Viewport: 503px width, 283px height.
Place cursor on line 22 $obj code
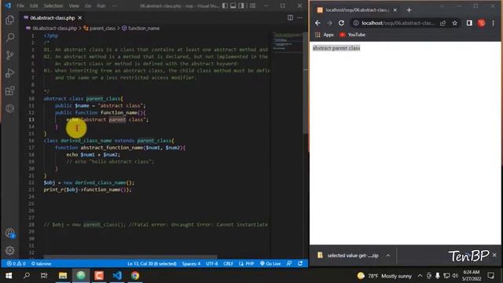click(89, 182)
